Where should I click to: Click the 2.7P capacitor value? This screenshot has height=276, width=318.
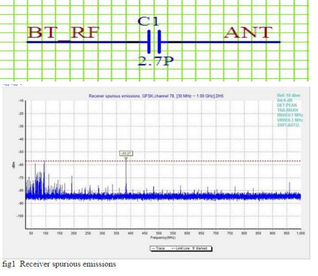tap(155, 61)
